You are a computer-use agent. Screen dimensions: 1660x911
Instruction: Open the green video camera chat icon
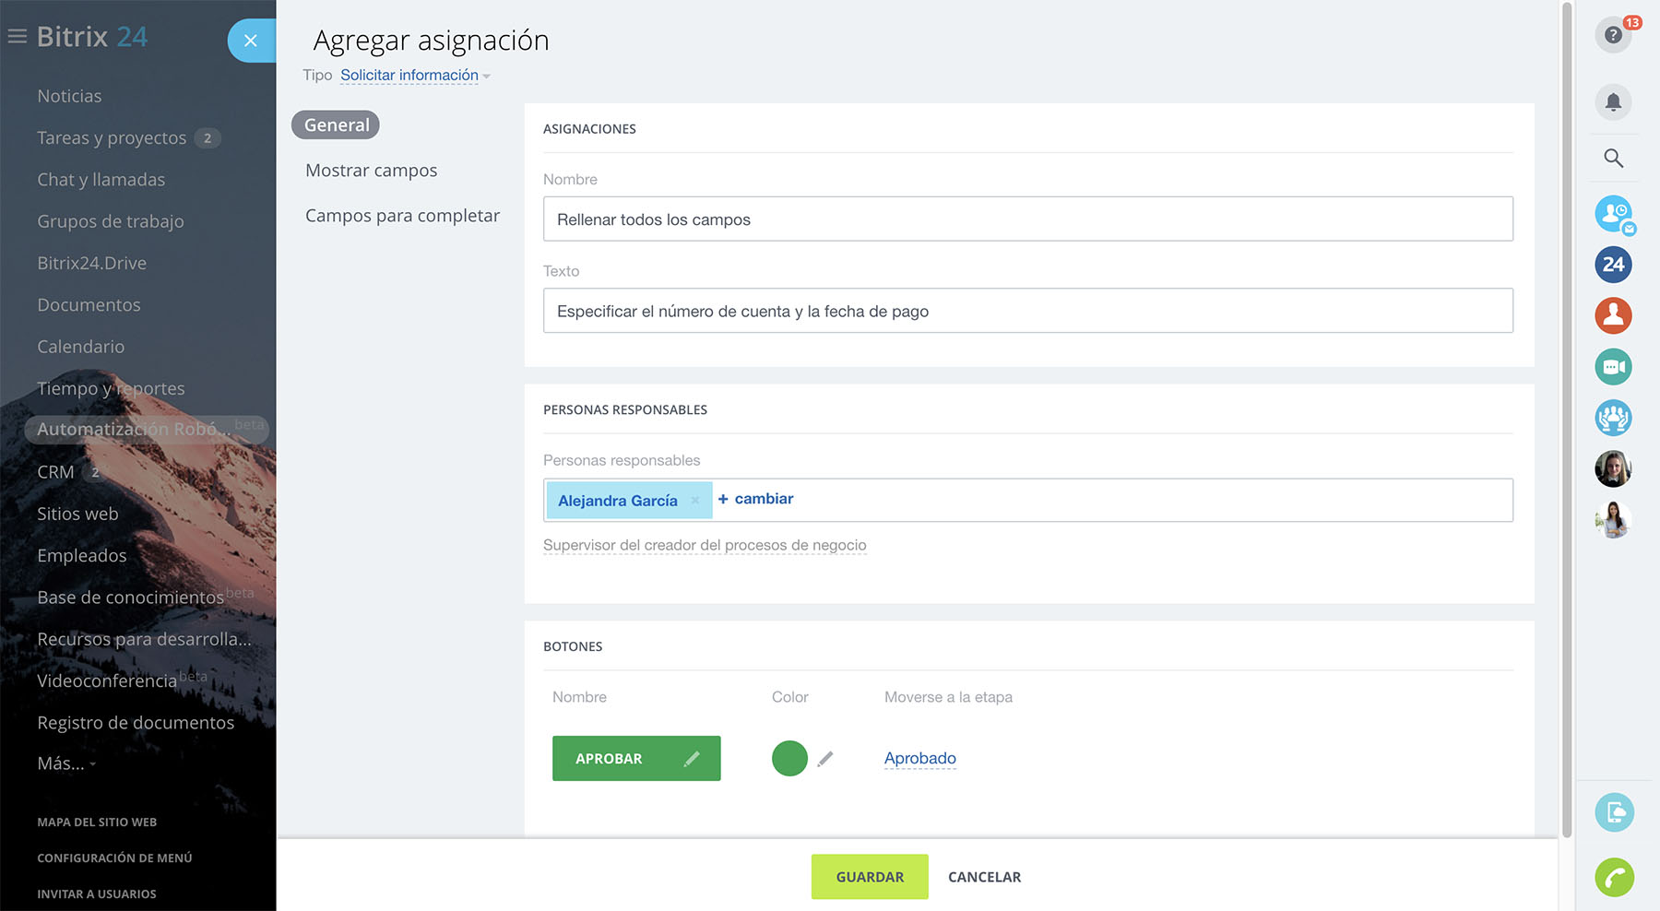[1613, 367]
